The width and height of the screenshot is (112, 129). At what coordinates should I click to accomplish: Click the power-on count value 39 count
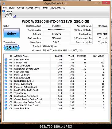coord(100,38)
